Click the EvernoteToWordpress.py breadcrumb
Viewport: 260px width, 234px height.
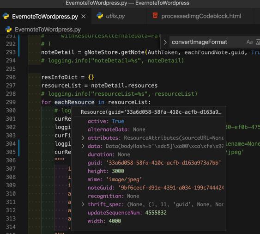(48, 30)
